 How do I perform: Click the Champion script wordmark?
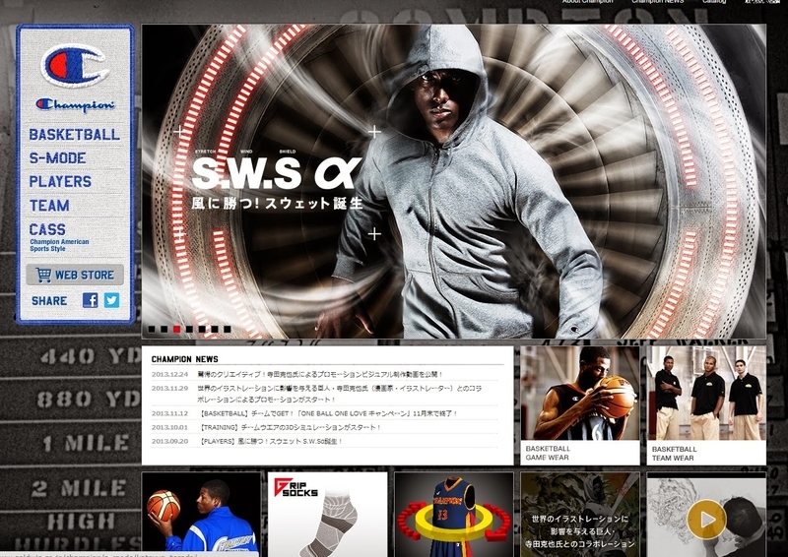(75, 104)
